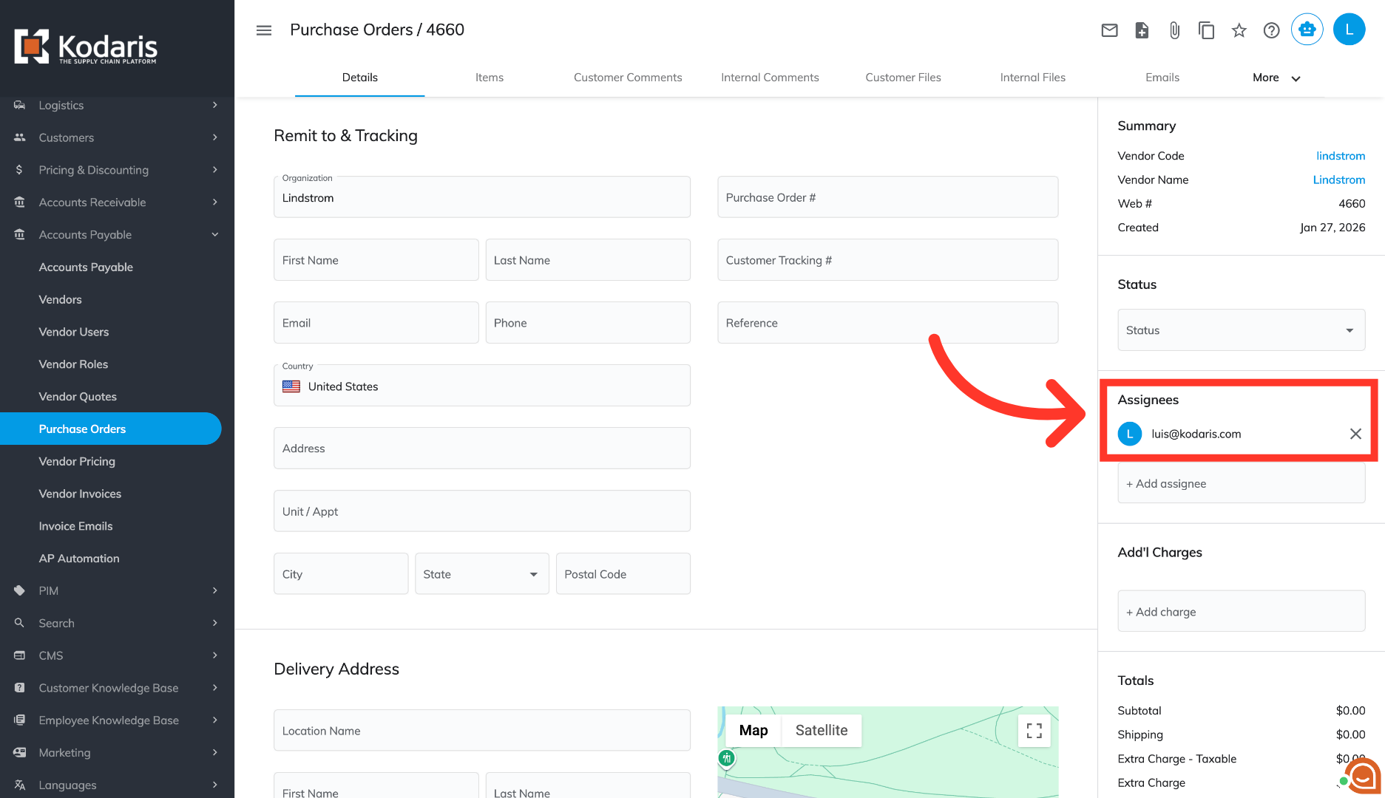Open the Internal Comments tab
The width and height of the screenshot is (1385, 798).
pos(770,78)
